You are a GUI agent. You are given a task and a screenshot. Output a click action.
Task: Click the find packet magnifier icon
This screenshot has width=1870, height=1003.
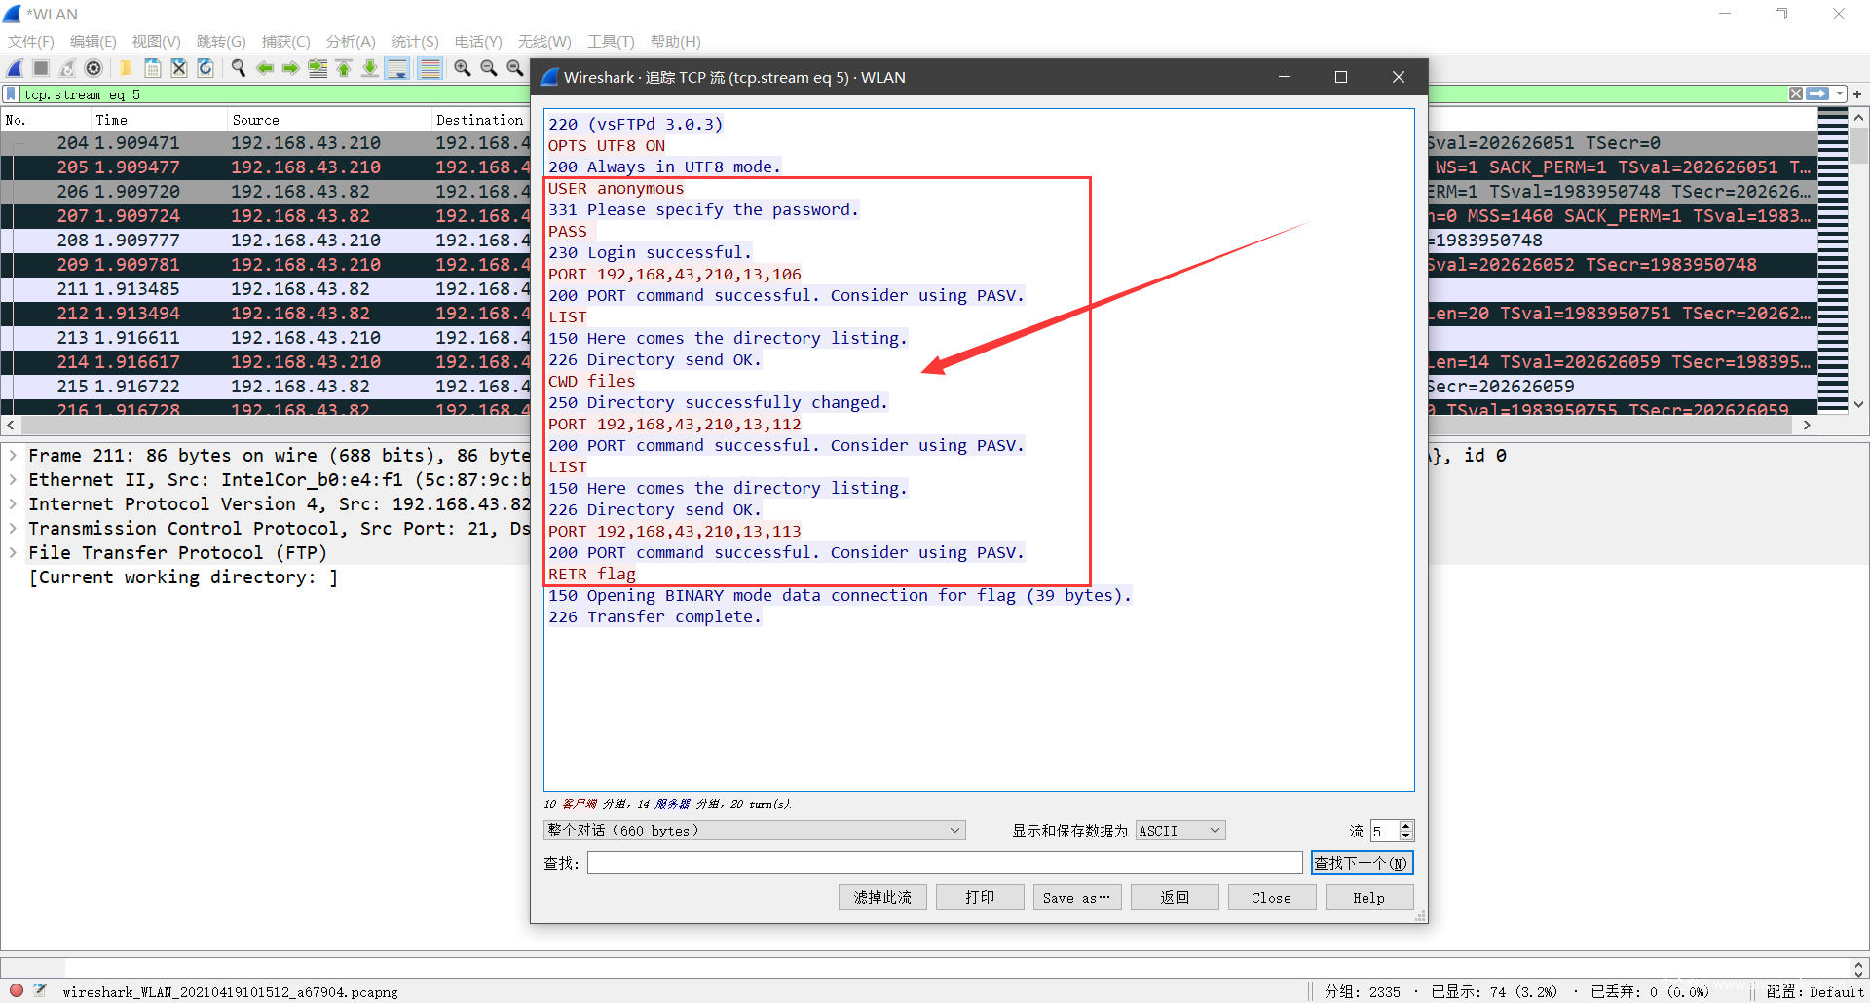pos(238,68)
